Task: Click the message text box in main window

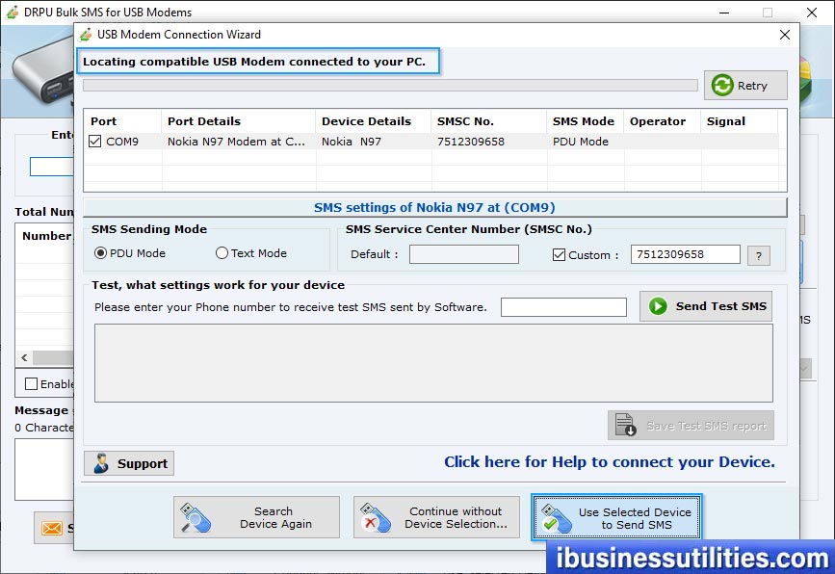Action: tap(44, 469)
